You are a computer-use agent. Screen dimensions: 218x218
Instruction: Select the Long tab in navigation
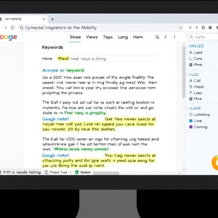(x=123, y=37)
